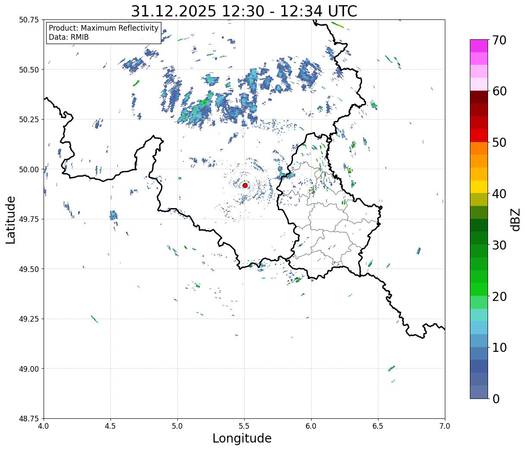The width and height of the screenshot is (526, 449).
Task: Click the colorbar tick label 20
Action: pos(498,296)
